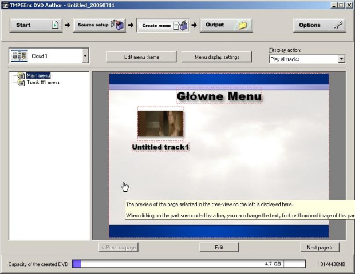Maximize the TMPGEnc DVD Author window

click(x=341, y=5)
